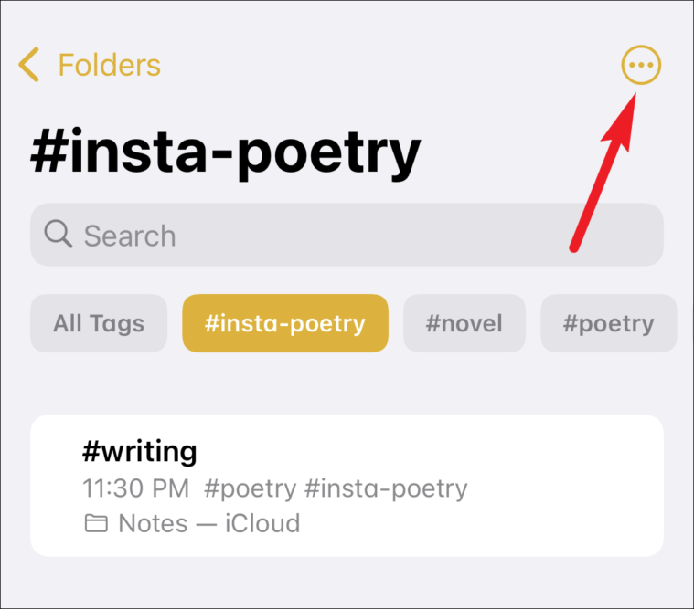Click #poetry tag in note preview

click(250, 488)
